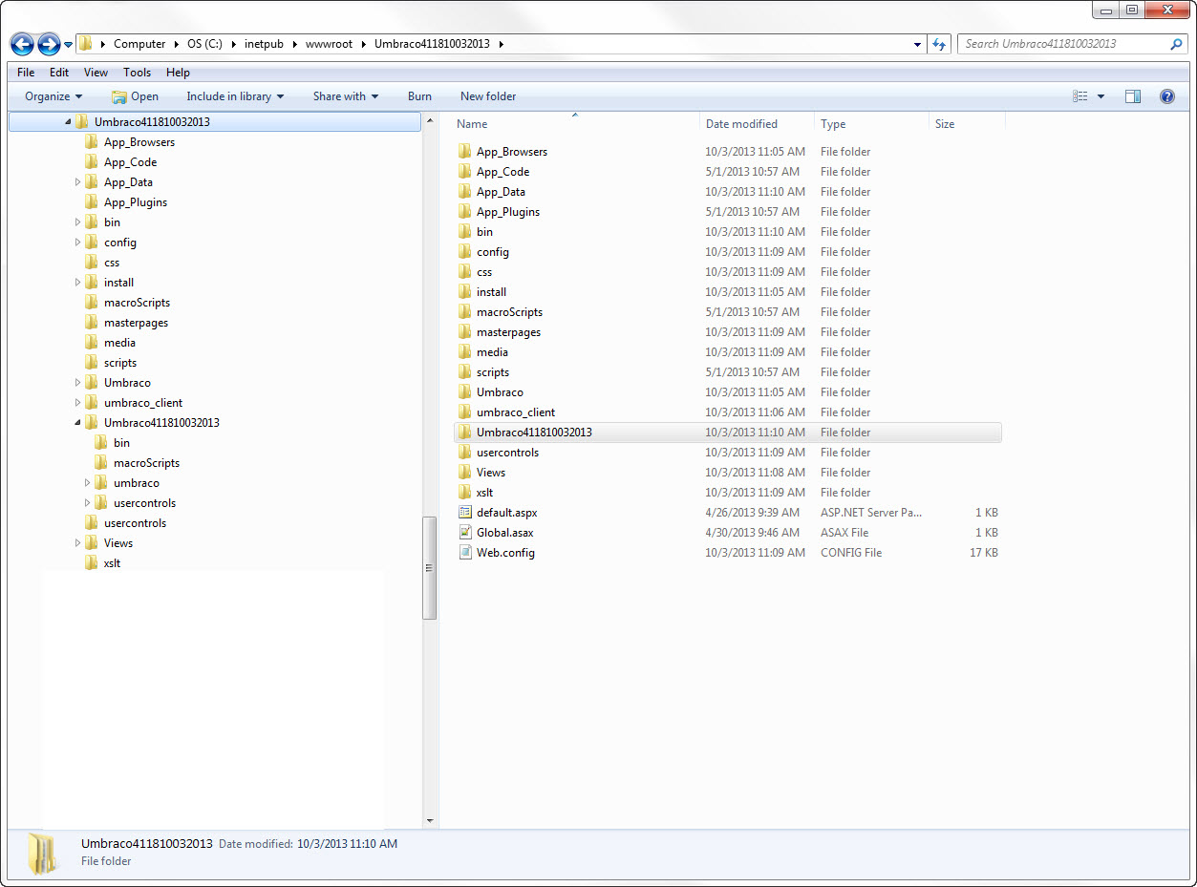Select App_Plugins in the navigation tree

pos(136,202)
